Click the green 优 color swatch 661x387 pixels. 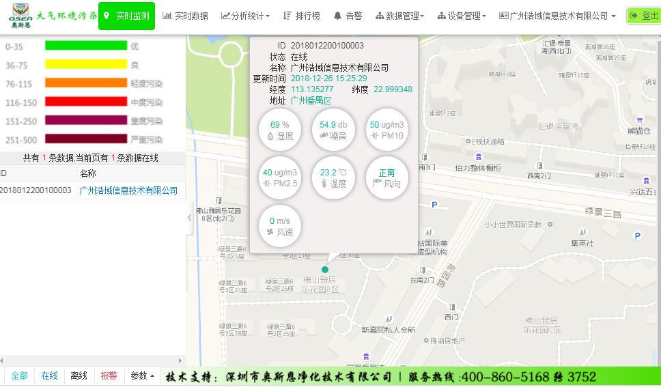click(x=86, y=46)
